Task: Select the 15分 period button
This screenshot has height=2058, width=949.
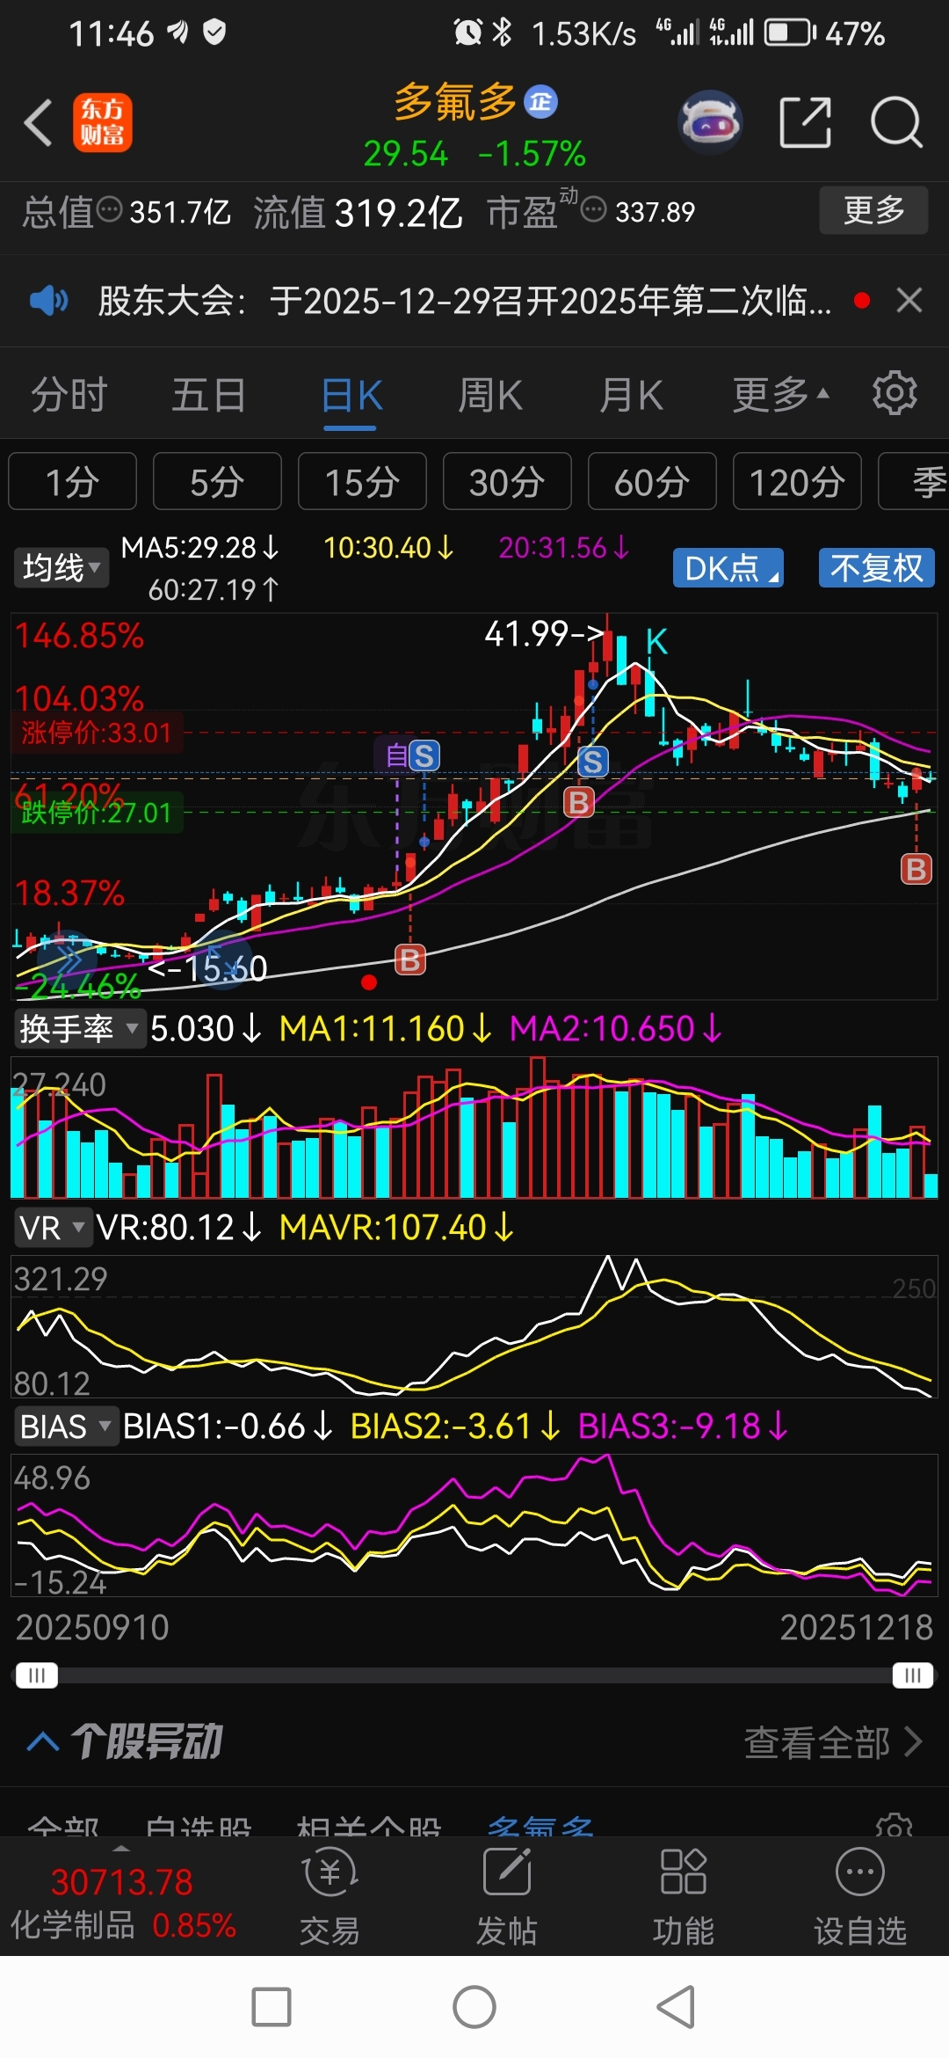Action: tap(362, 481)
